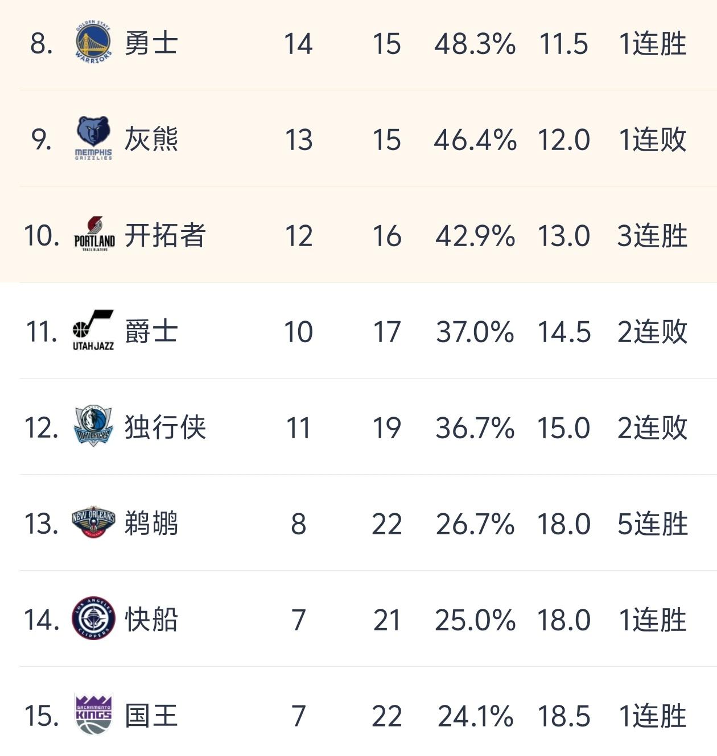Click the Portland Trail Blazers logo
Image resolution: width=717 pixels, height=756 pixels.
pos(94,234)
